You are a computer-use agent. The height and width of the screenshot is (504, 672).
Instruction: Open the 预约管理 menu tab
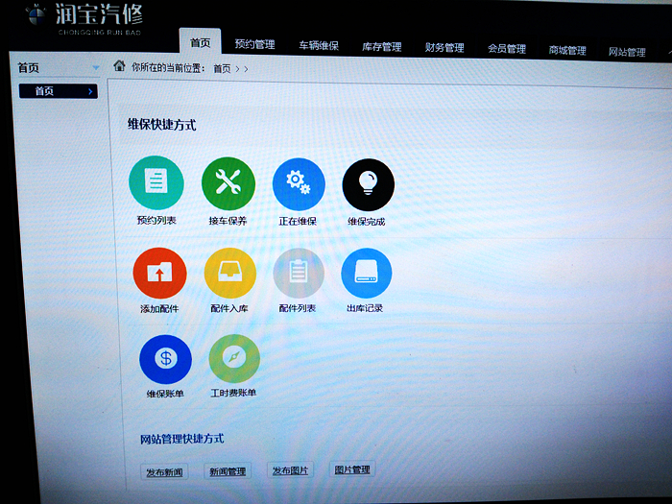255,44
